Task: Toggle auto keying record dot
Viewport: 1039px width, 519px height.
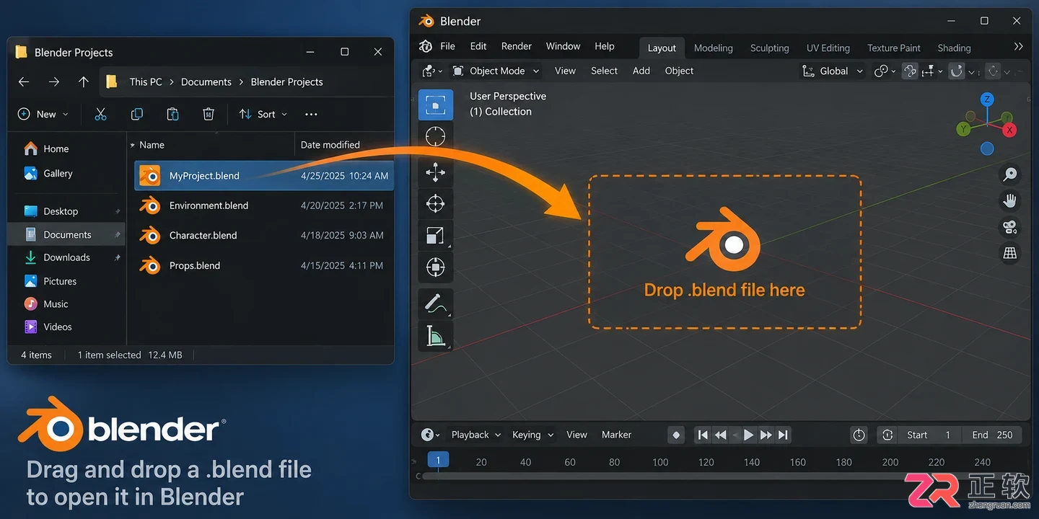Action: click(x=676, y=435)
